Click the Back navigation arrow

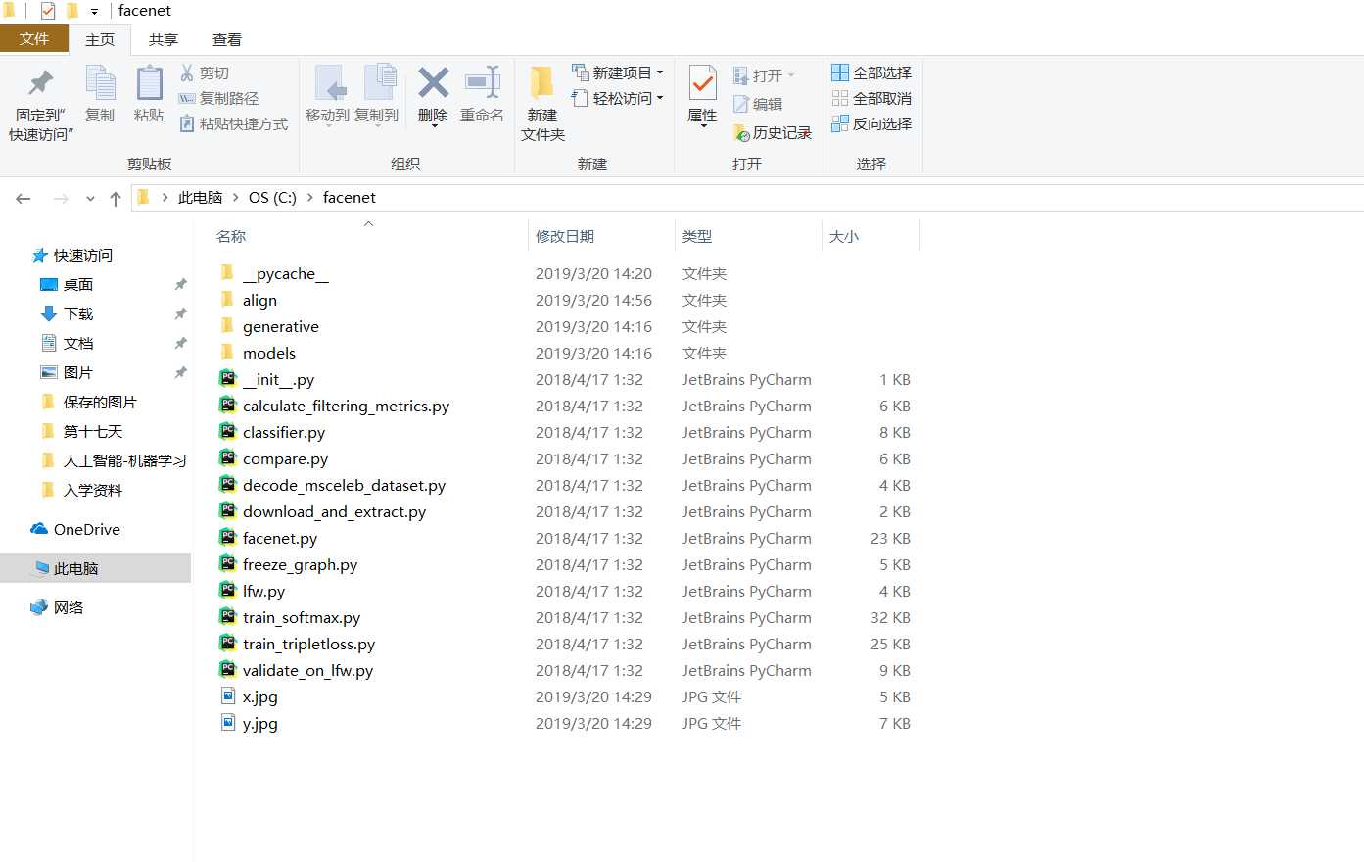(24, 198)
